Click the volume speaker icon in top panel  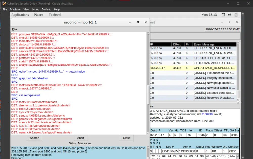click(x=229, y=15)
